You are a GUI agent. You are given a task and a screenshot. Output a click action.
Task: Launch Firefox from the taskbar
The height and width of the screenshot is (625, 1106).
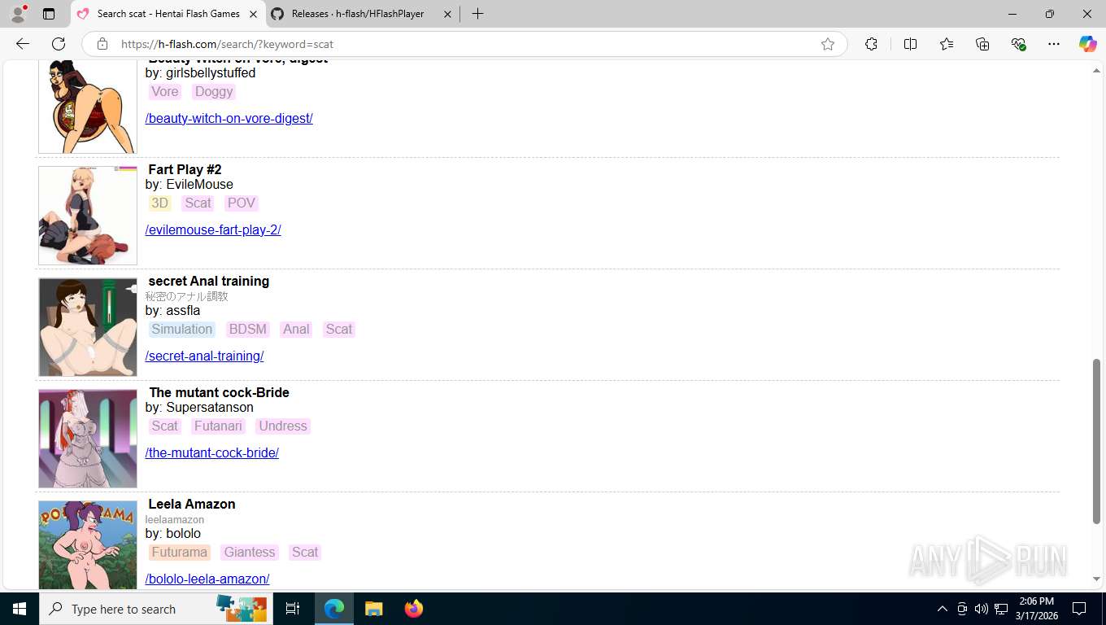414,609
